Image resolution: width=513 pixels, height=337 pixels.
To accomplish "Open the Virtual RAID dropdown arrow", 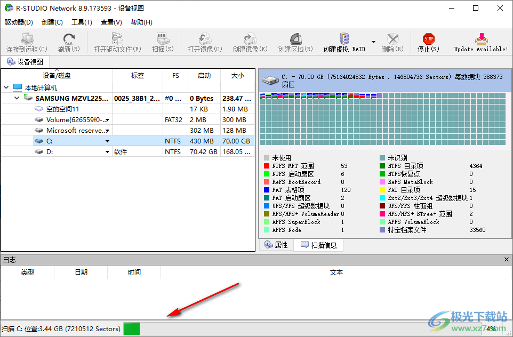I will click(373, 42).
